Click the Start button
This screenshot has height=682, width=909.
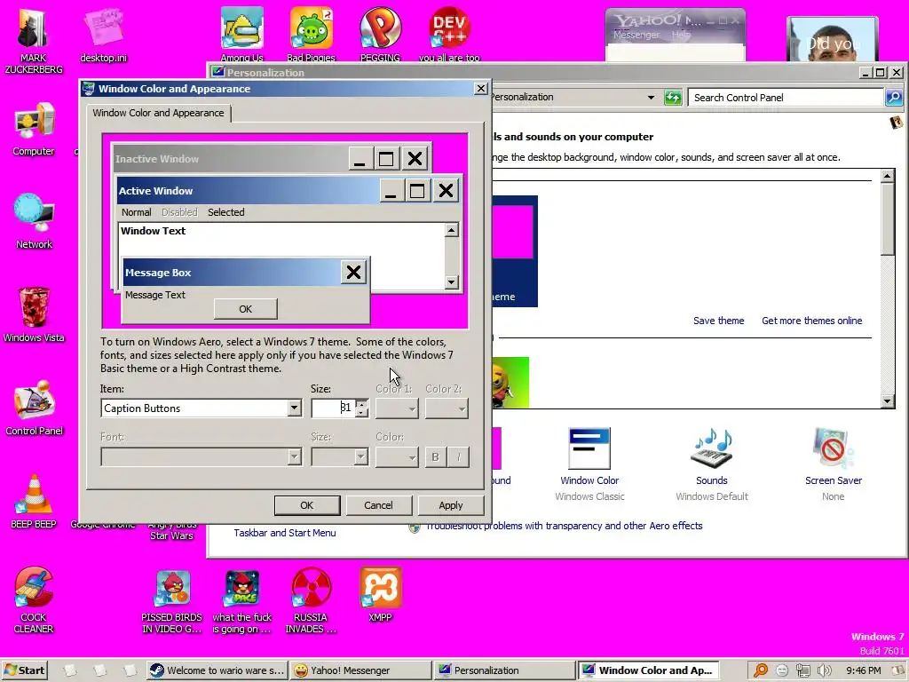[24, 670]
